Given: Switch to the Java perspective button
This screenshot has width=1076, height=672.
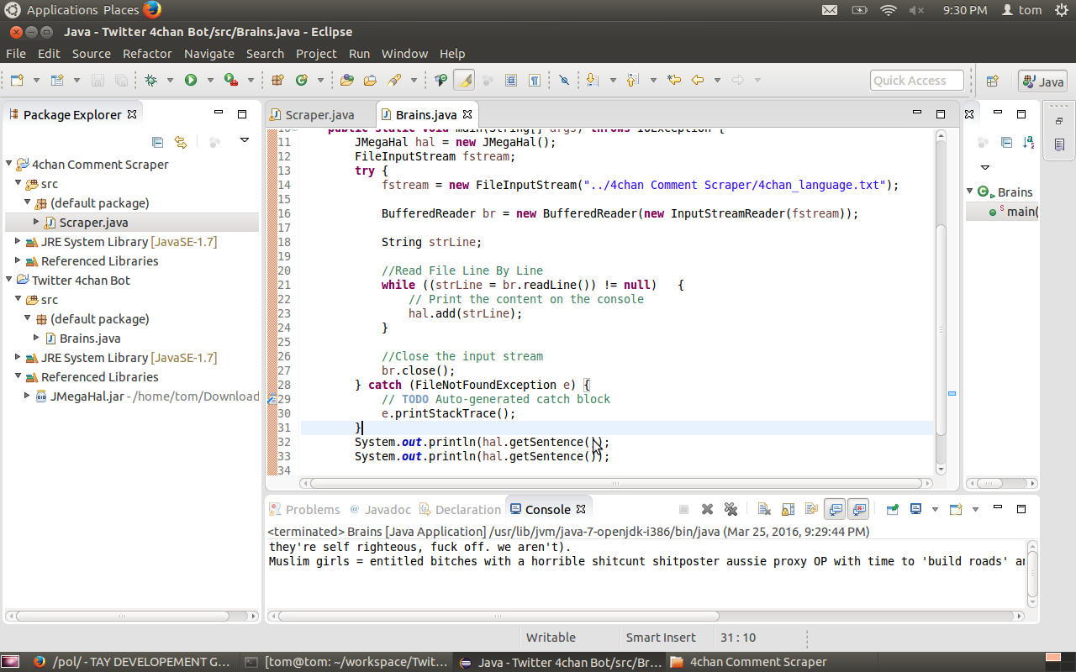Looking at the screenshot, I should coord(1043,81).
